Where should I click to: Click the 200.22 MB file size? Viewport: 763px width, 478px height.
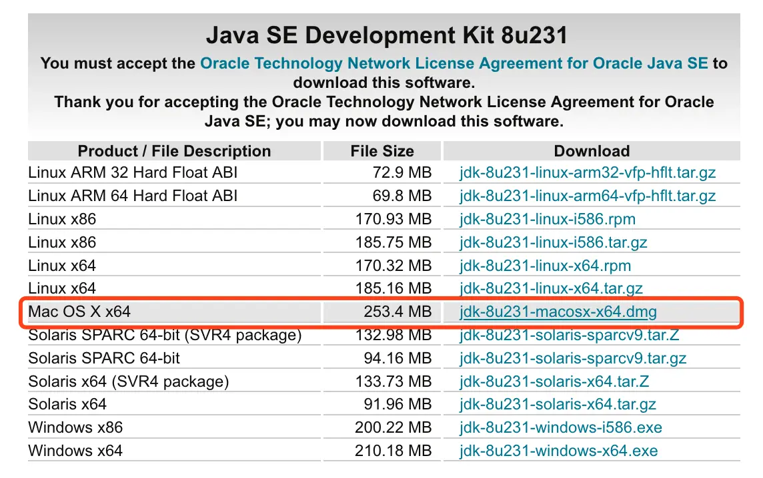[x=394, y=427]
